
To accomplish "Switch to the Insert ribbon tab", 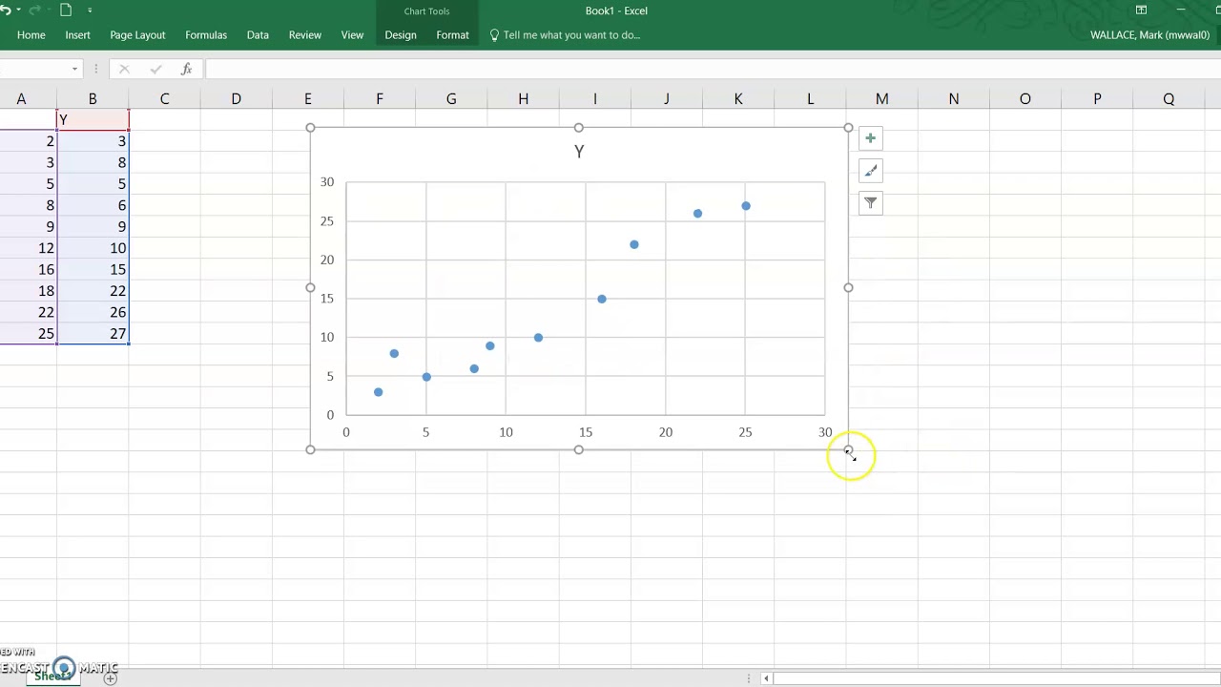I will pyautogui.click(x=77, y=35).
